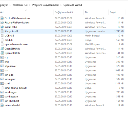Select the sftp application icon
This screenshot has height=113, width=128.
[2, 62]
